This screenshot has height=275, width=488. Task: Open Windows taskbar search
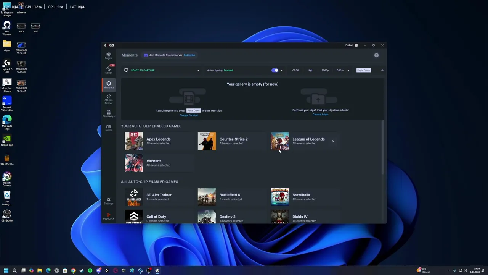click(x=14, y=270)
